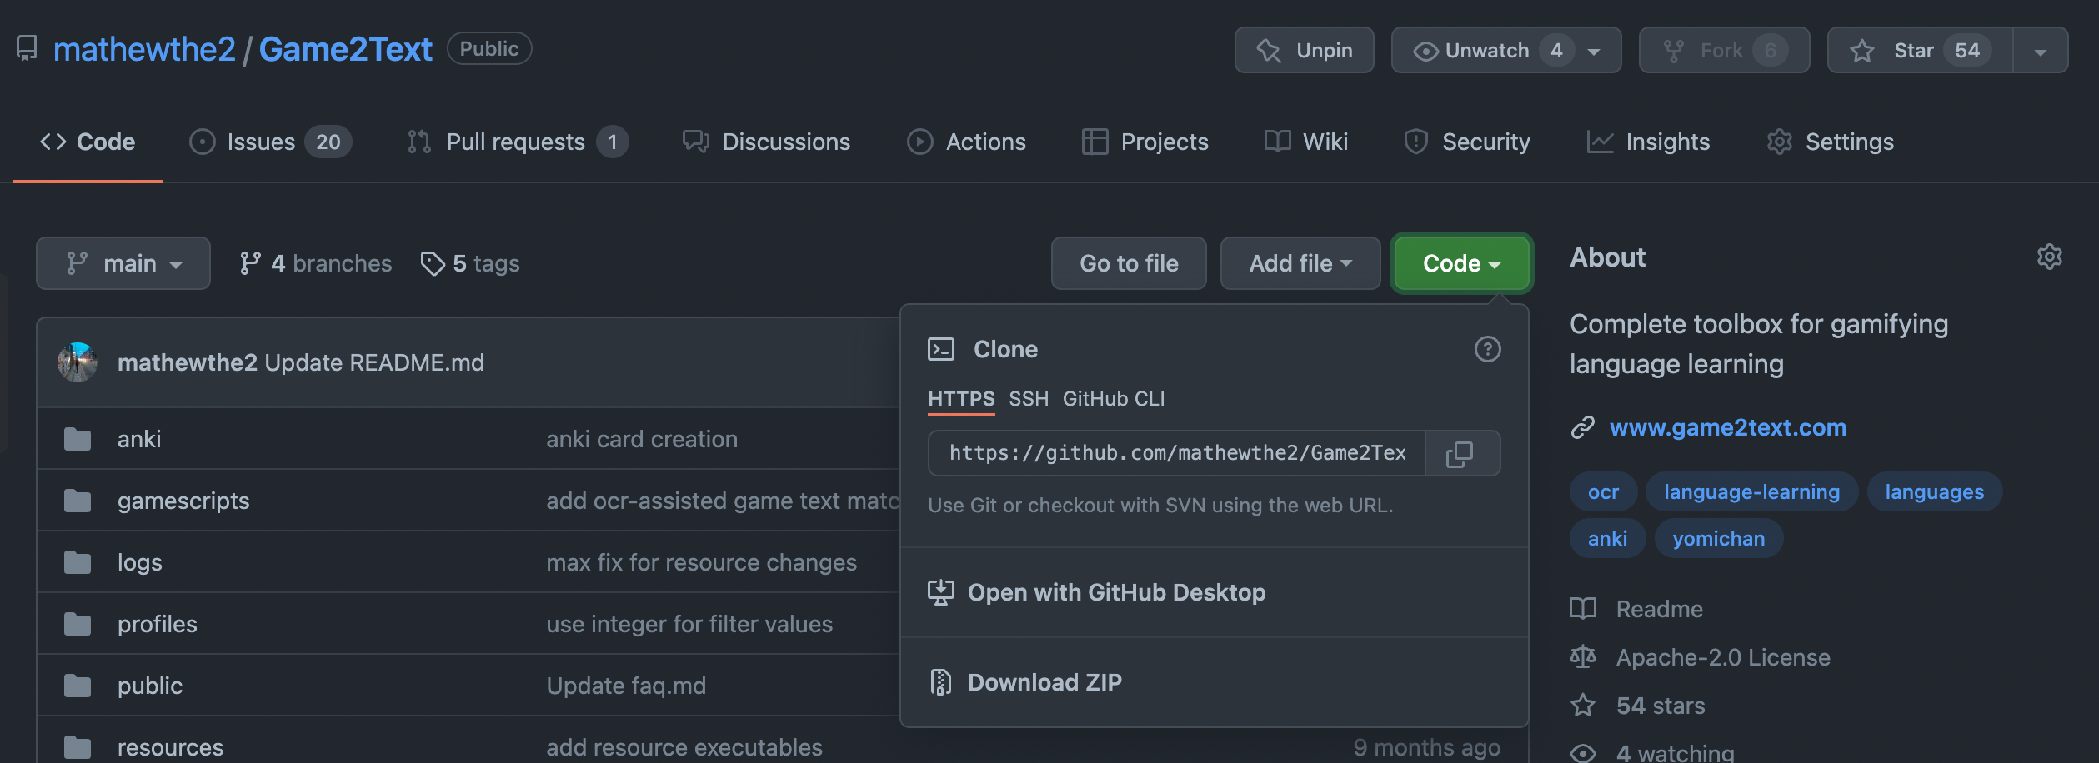
Task: Click the gamescripts folder icon
Action: coord(78,501)
